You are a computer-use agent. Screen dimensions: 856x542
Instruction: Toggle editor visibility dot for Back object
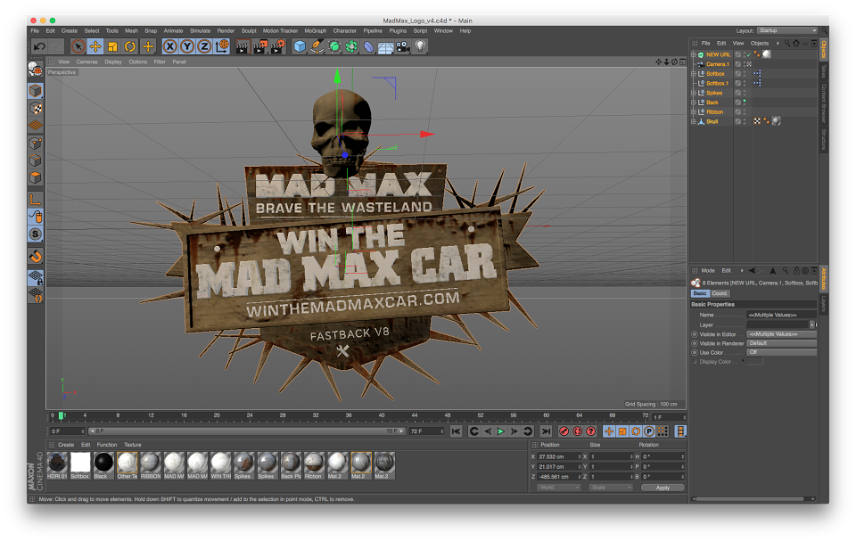click(744, 101)
